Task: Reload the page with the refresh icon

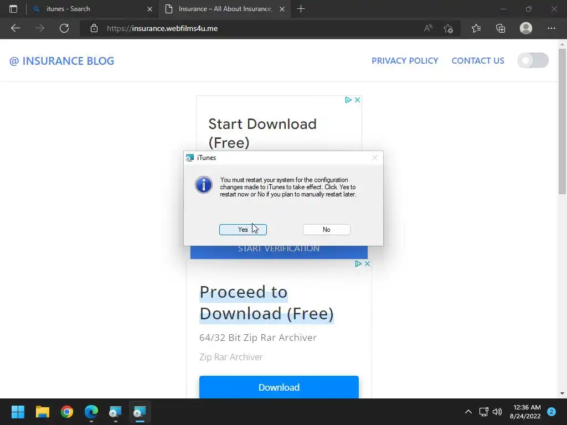Action: point(64,28)
